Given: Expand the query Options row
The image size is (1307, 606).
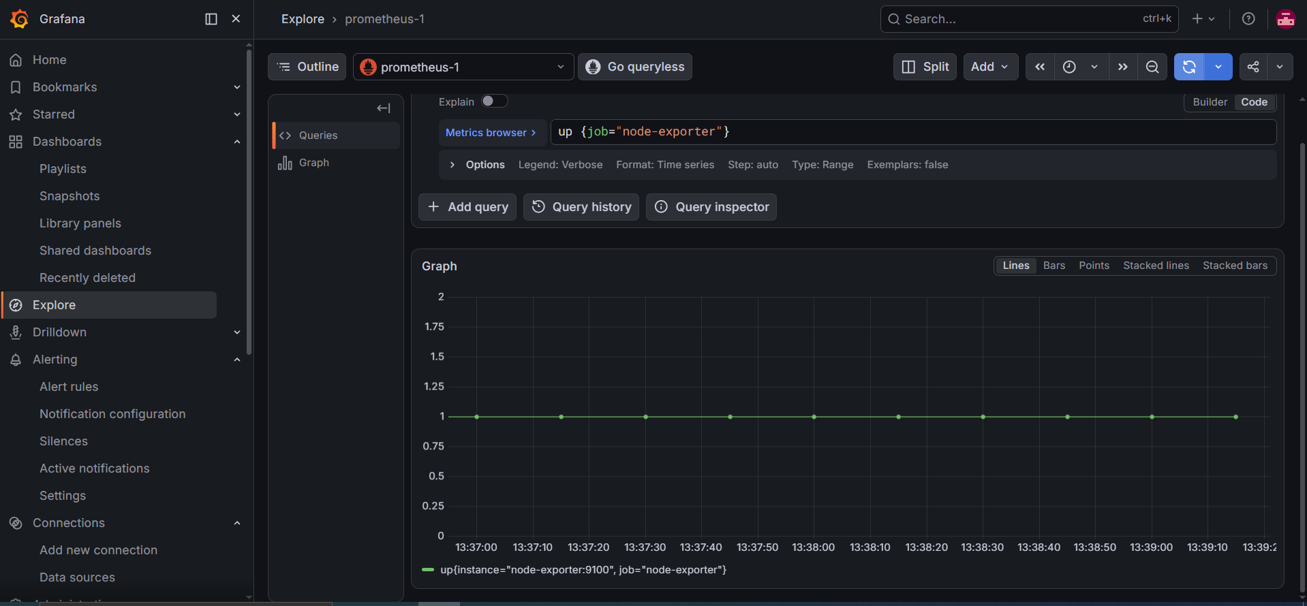Looking at the screenshot, I should [x=452, y=165].
